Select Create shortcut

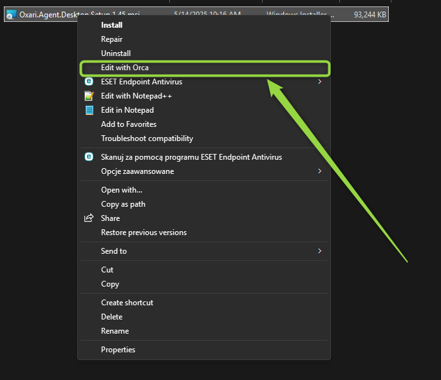pyautogui.click(x=127, y=303)
